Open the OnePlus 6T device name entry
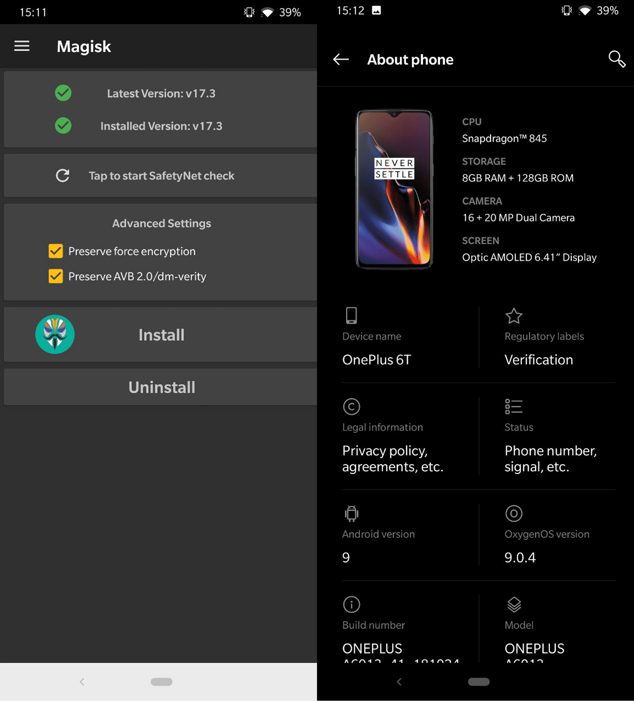This screenshot has width=634, height=701. coord(376,359)
